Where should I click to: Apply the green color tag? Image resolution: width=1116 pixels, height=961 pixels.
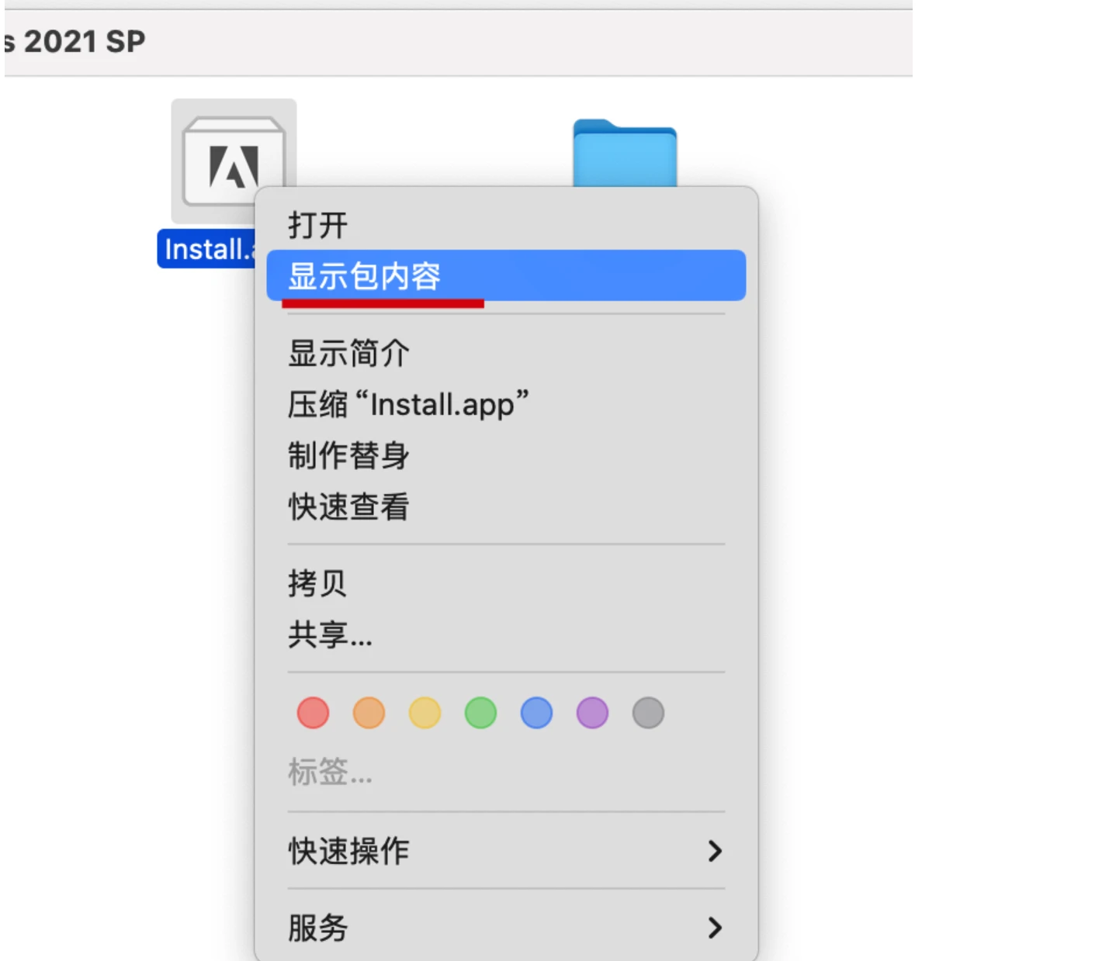tap(481, 713)
